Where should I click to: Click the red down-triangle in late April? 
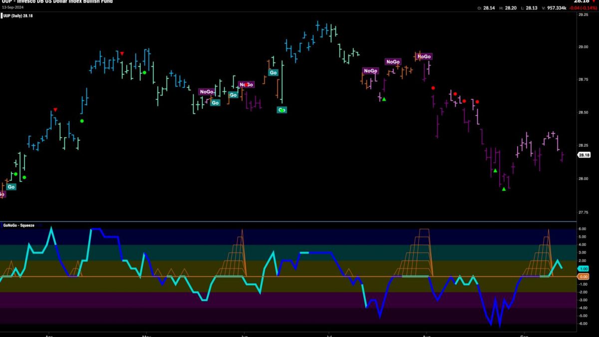point(121,53)
